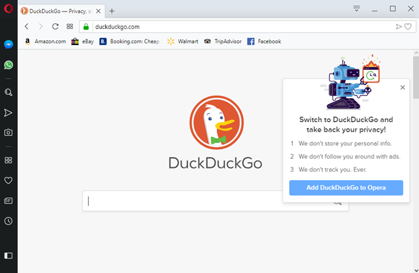The image size is (419, 273).
Task: Open a new tab with plus button
Action: point(112,11)
